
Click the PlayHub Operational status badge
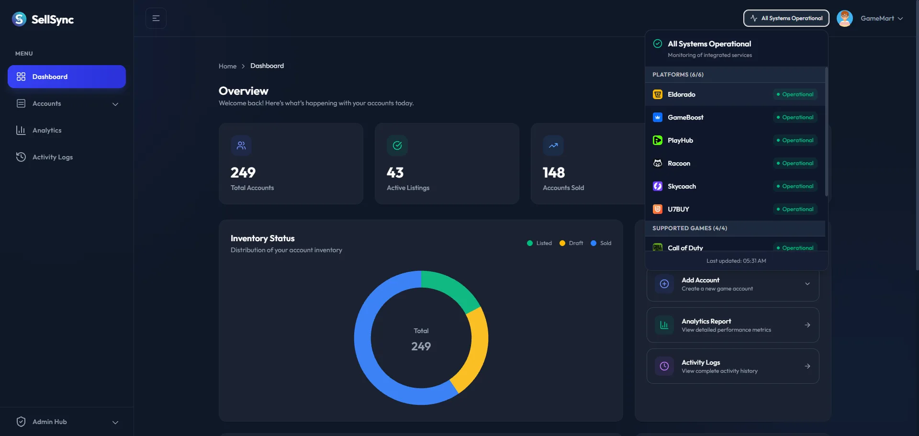click(x=795, y=140)
